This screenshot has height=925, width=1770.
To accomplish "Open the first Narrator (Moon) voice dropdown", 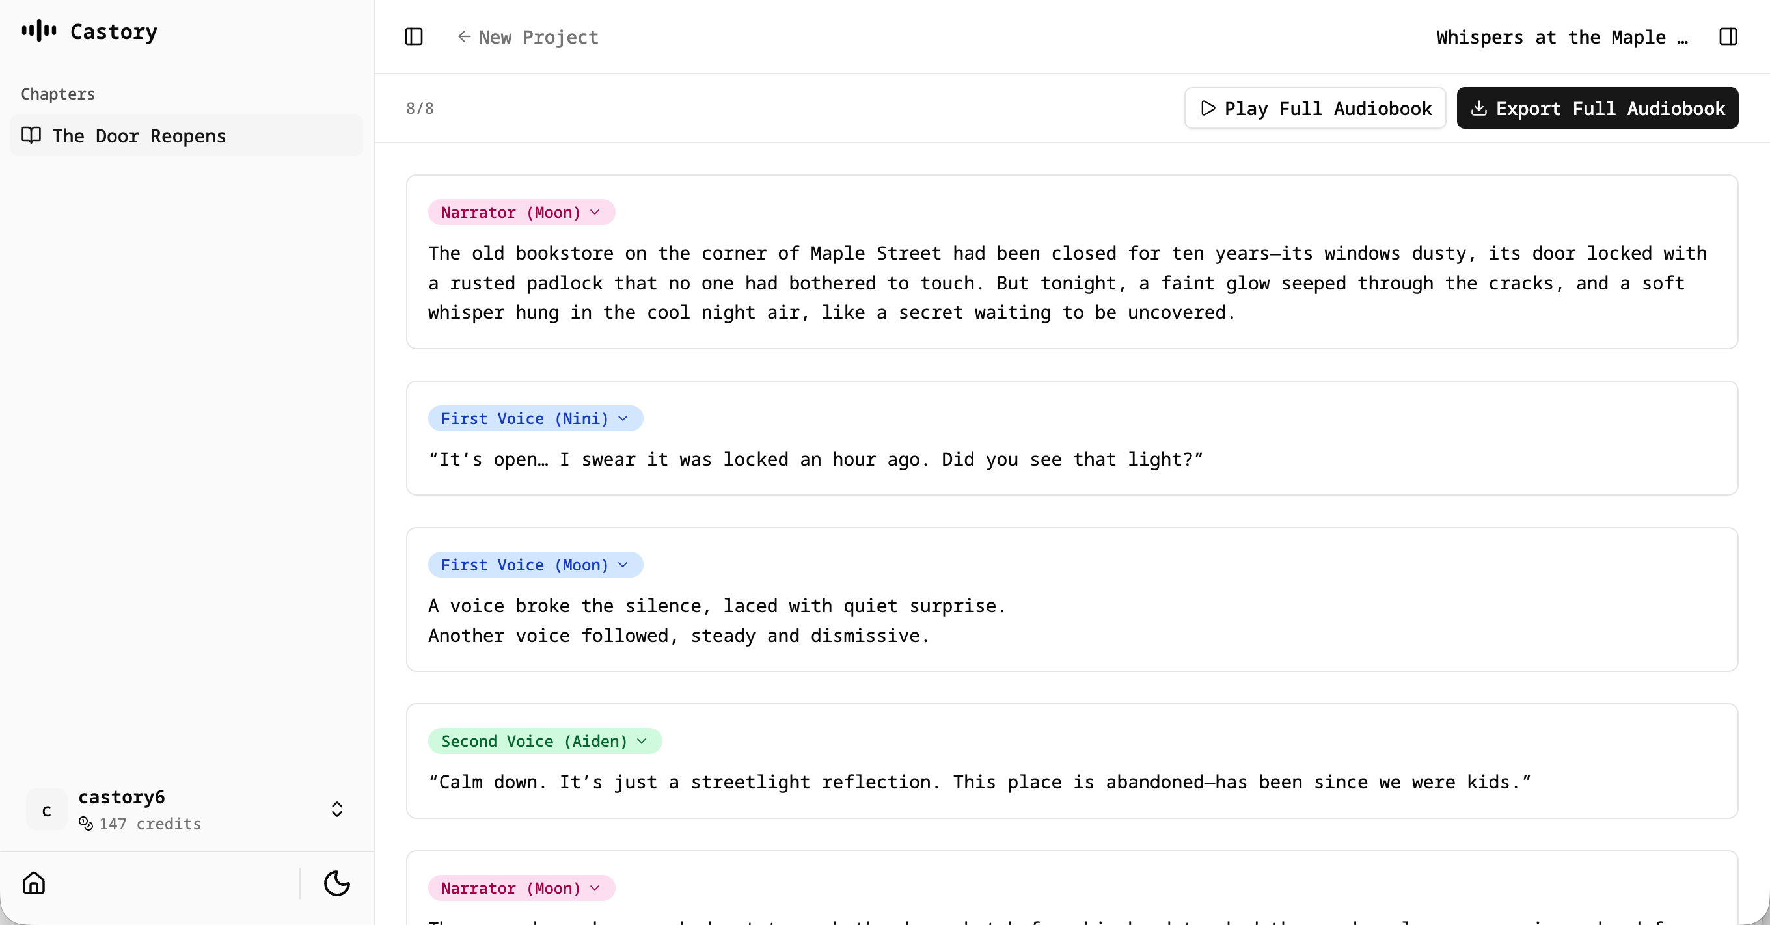I will [521, 212].
